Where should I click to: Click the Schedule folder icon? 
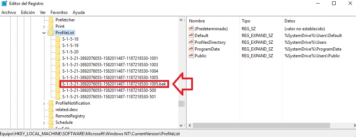tap(51, 122)
